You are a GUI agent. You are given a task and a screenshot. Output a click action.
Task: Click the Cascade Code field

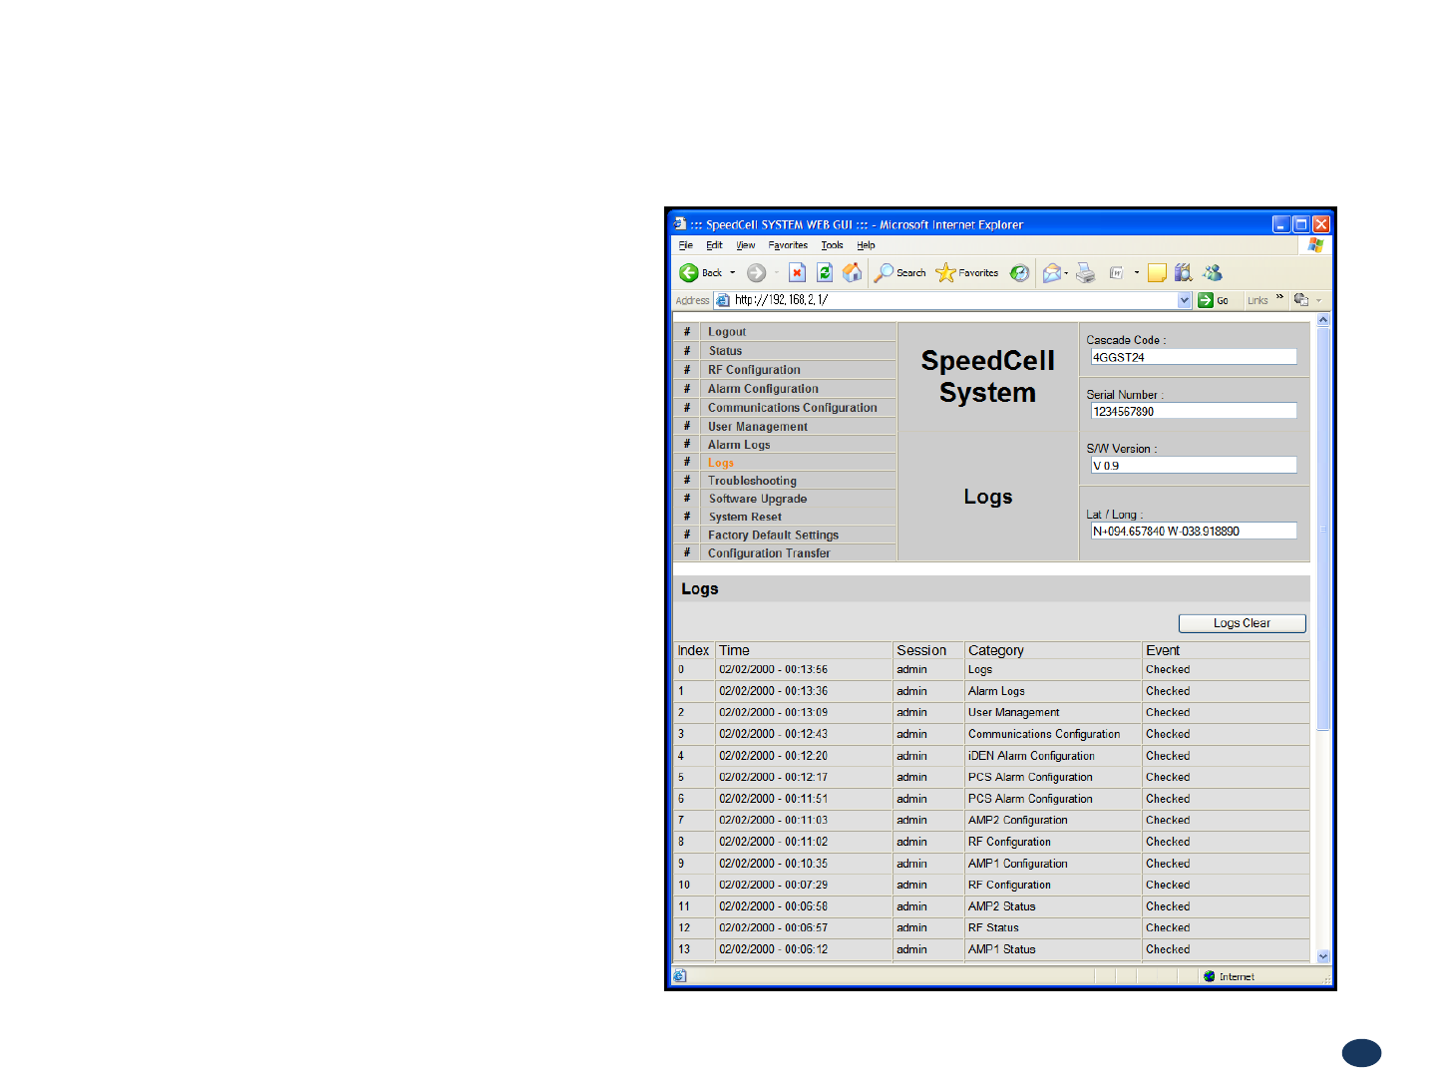click(x=1194, y=357)
